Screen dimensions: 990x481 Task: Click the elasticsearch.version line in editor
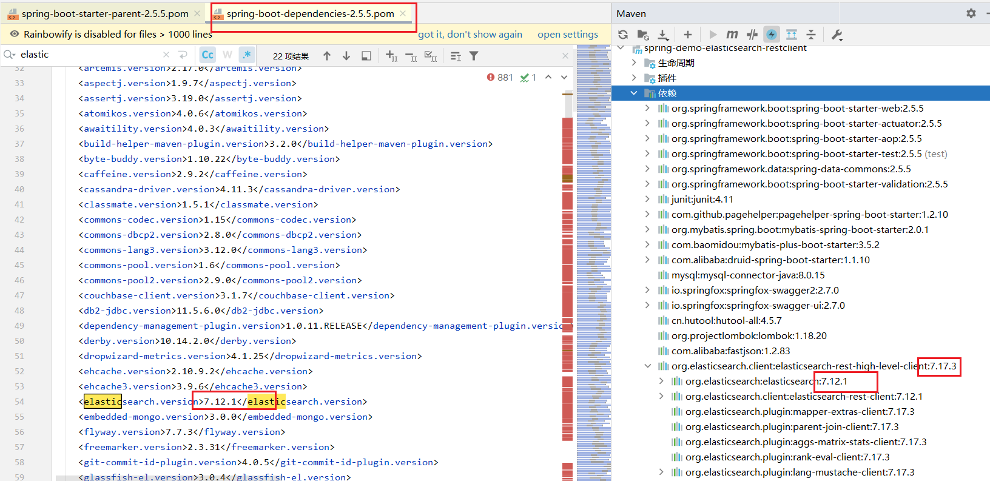coord(223,402)
